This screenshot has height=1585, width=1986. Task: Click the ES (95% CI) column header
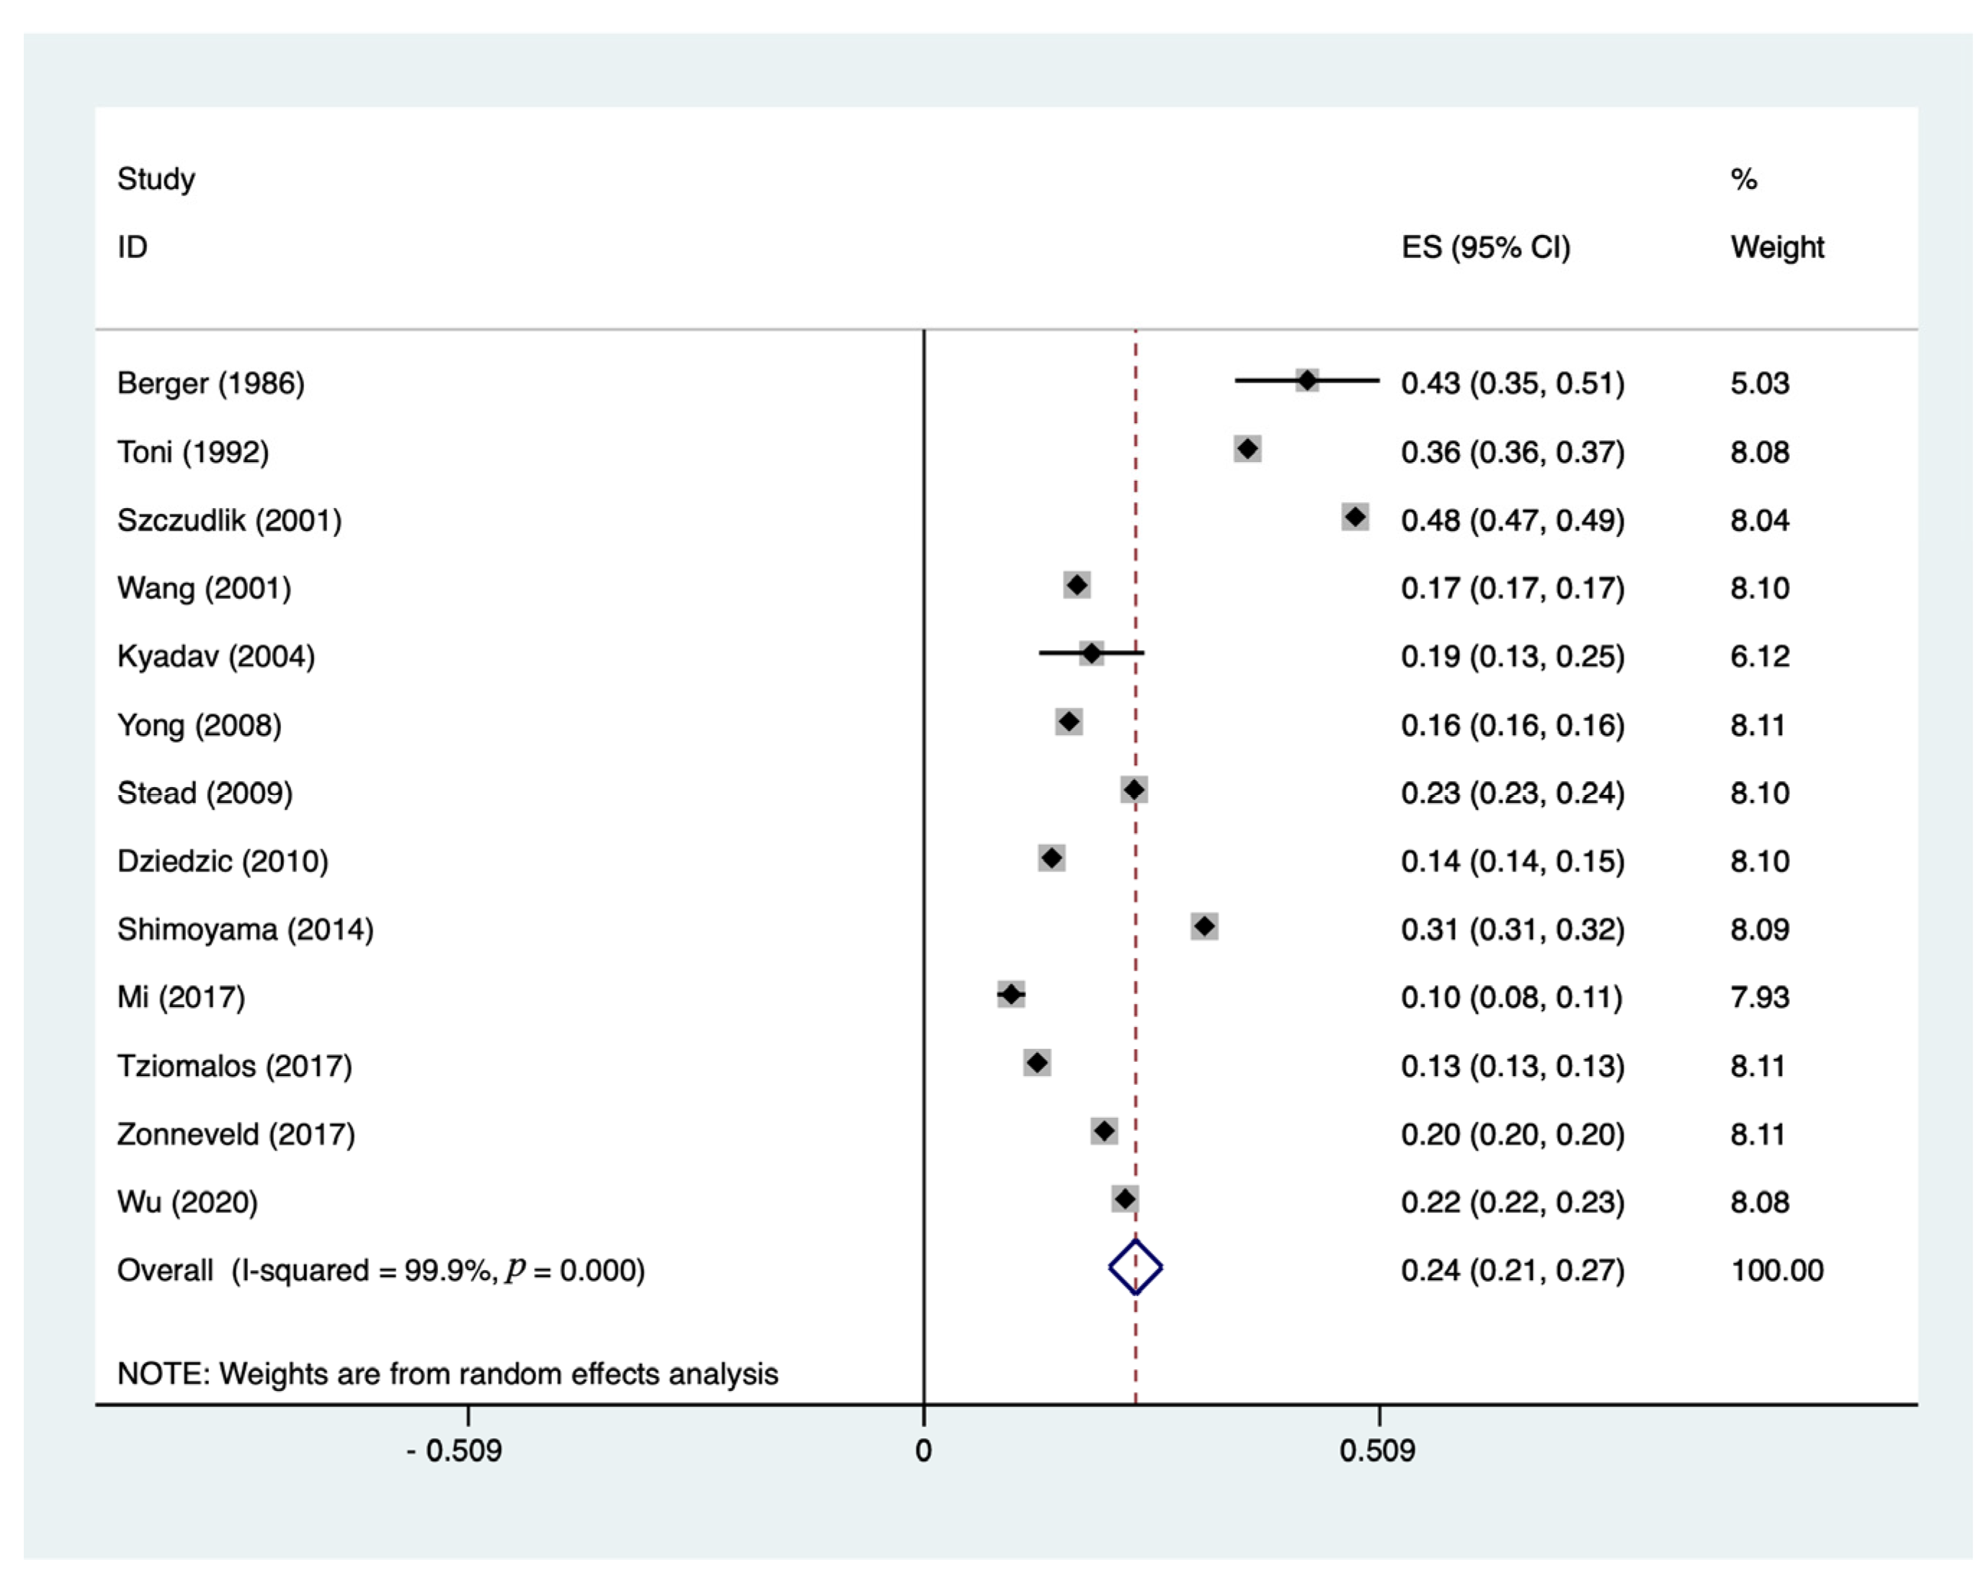tap(1486, 247)
